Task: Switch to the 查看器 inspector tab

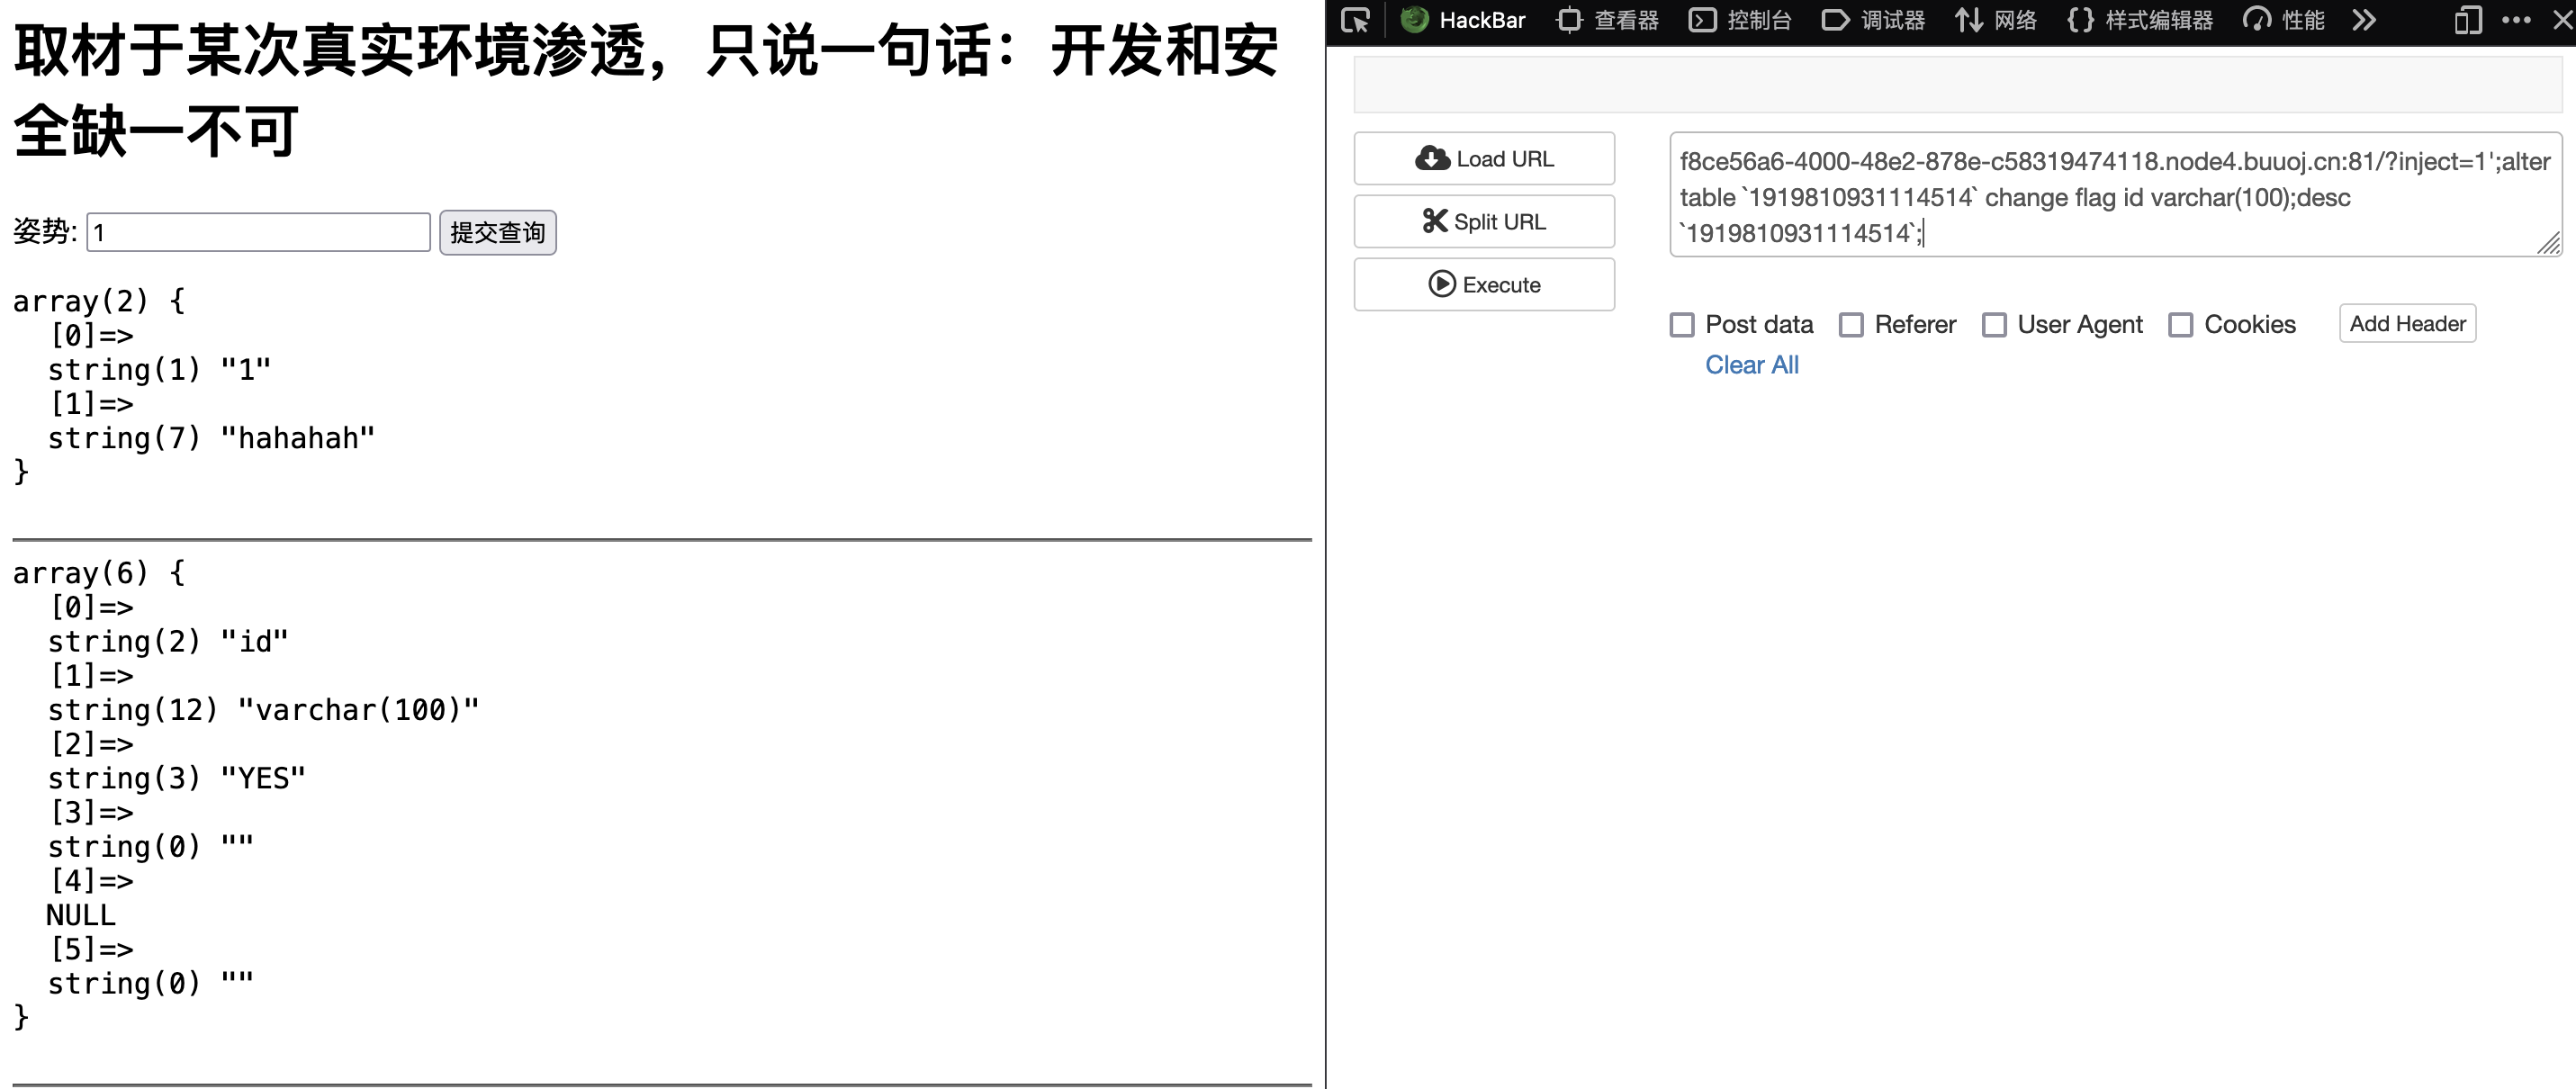Action: 1608,20
